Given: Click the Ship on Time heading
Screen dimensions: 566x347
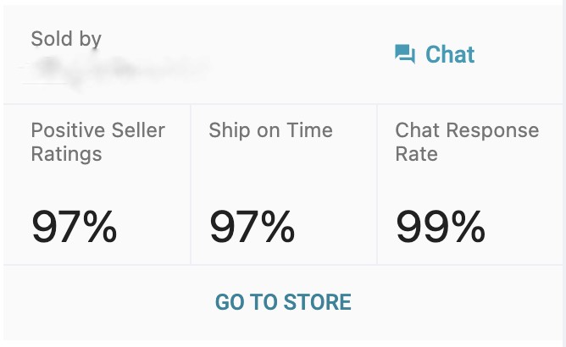Looking at the screenshot, I should point(271,130).
